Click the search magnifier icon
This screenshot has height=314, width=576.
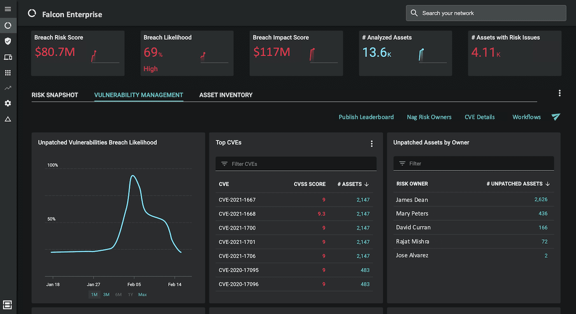pyautogui.click(x=414, y=13)
